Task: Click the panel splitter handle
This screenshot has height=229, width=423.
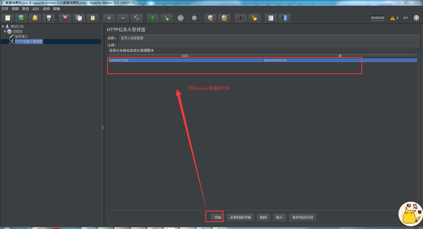Action: [x=103, y=127]
